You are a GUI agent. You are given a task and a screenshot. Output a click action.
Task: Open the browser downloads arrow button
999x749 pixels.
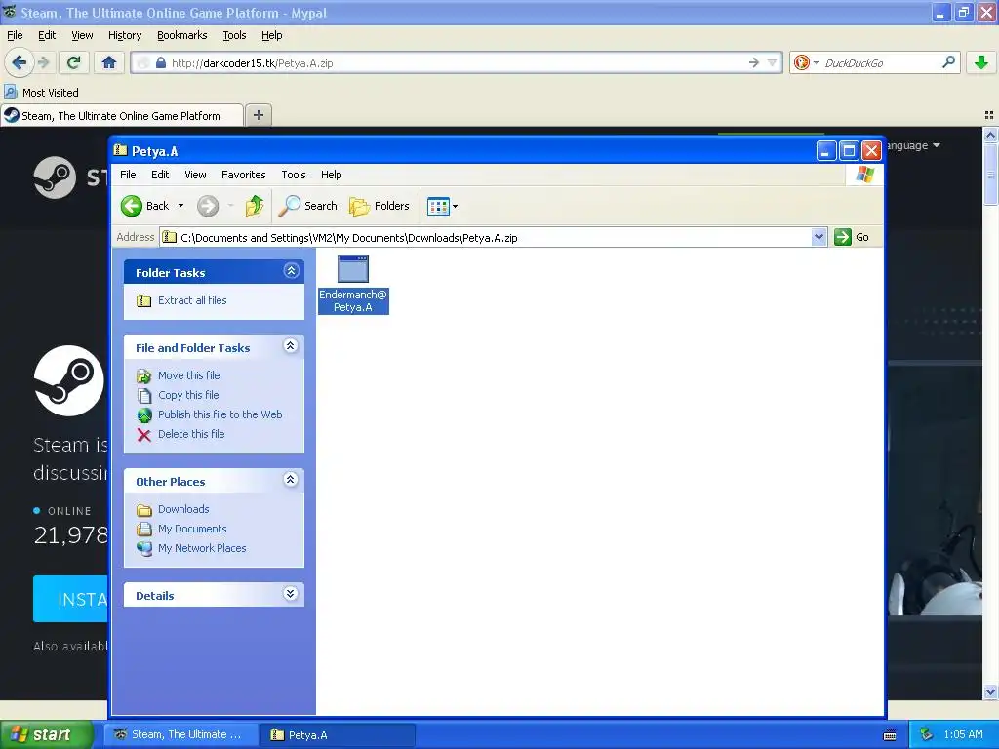980,62
